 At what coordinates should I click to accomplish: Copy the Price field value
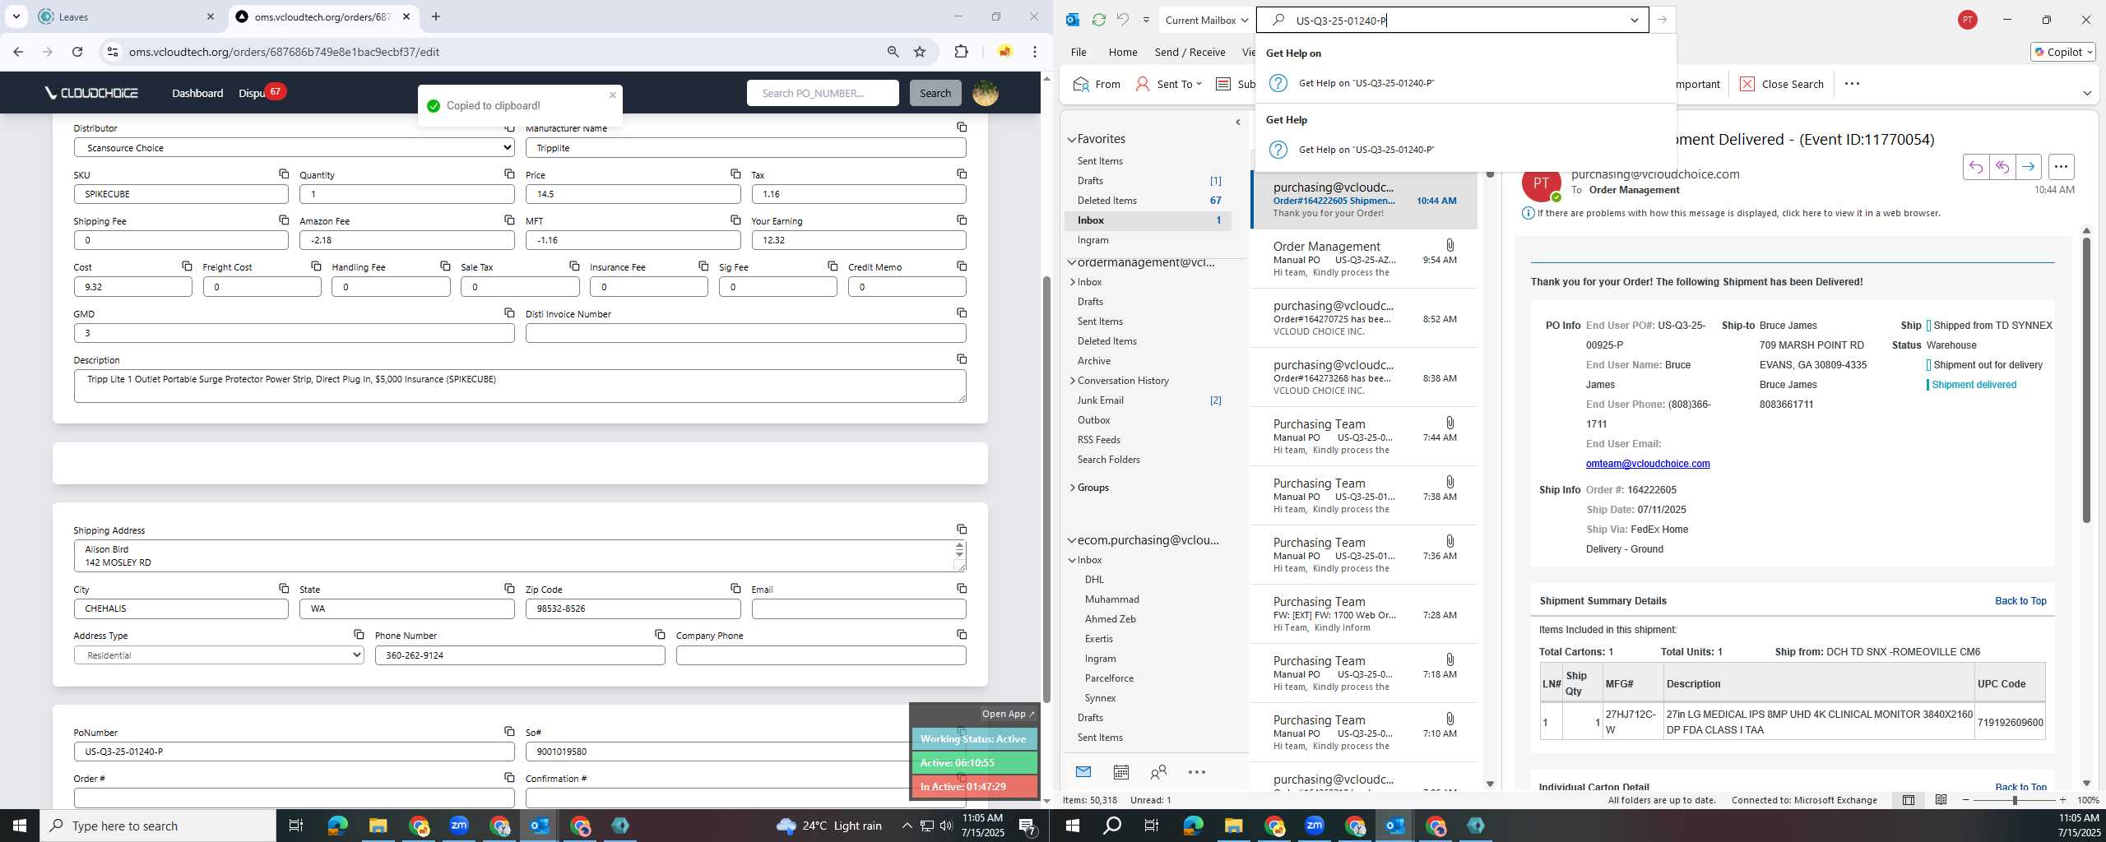tap(735, 173)
